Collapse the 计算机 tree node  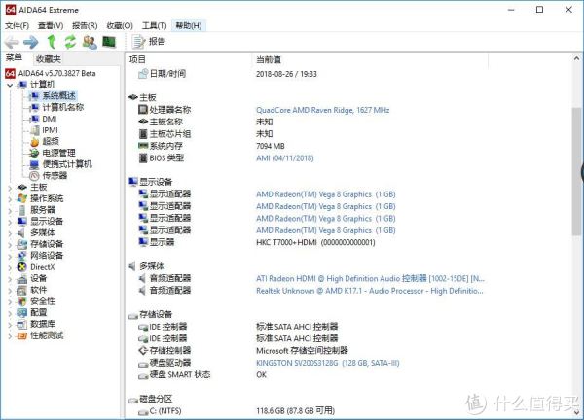pos(10,85)
